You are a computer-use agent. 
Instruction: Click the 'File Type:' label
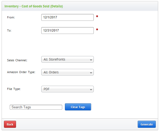tap(14, 89)
